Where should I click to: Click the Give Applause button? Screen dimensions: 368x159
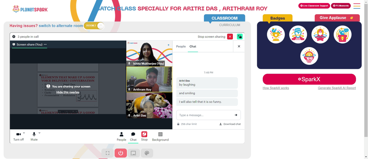pos(337,18)
